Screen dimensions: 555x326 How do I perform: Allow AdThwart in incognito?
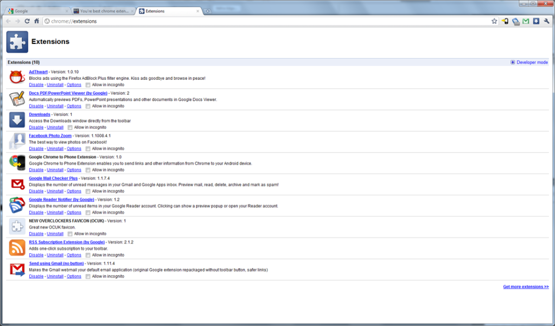[x=88, y=85]
